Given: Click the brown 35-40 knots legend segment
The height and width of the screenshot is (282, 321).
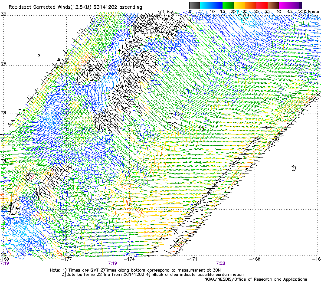Looking at the screenshot, I should point(273,5).
